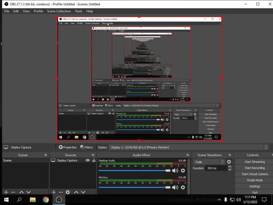Open the Fade transition dropdown
Image resolution: width=273 pixels, height=205 pixels.
coord(209,162)
